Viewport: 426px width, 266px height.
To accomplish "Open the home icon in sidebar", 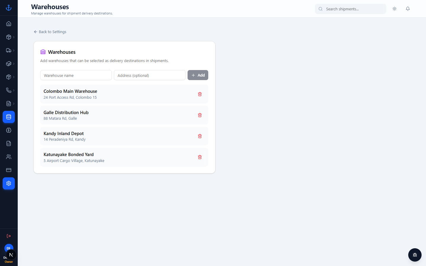I will (x=9, y=24).
